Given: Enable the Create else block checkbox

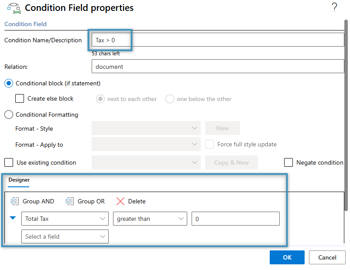Looking at the screenshot, I should point(19,98).
